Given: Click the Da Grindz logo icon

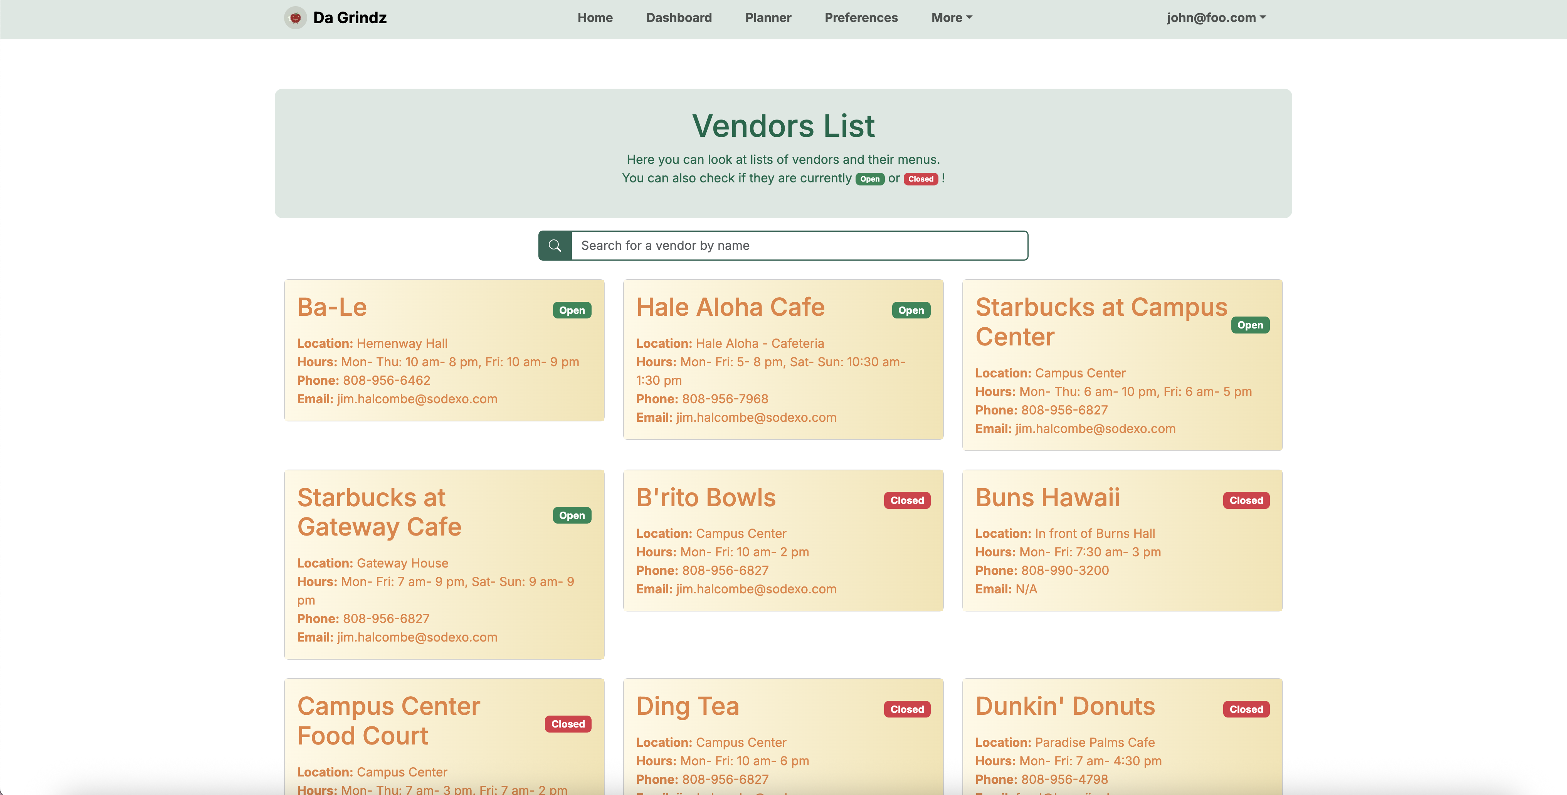Looking at the screenshot, I should (295, 18).
